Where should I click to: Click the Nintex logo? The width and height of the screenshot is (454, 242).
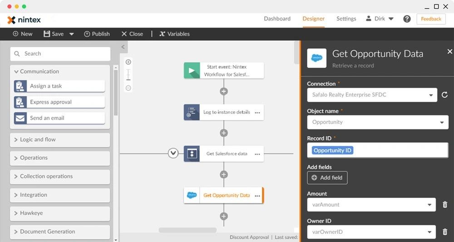24,20
